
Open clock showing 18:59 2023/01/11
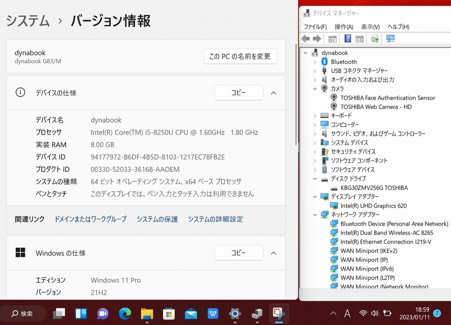(414, 314)
